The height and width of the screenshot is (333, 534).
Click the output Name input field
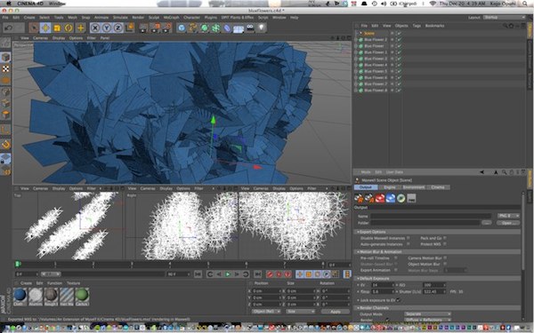coord(431,216)
